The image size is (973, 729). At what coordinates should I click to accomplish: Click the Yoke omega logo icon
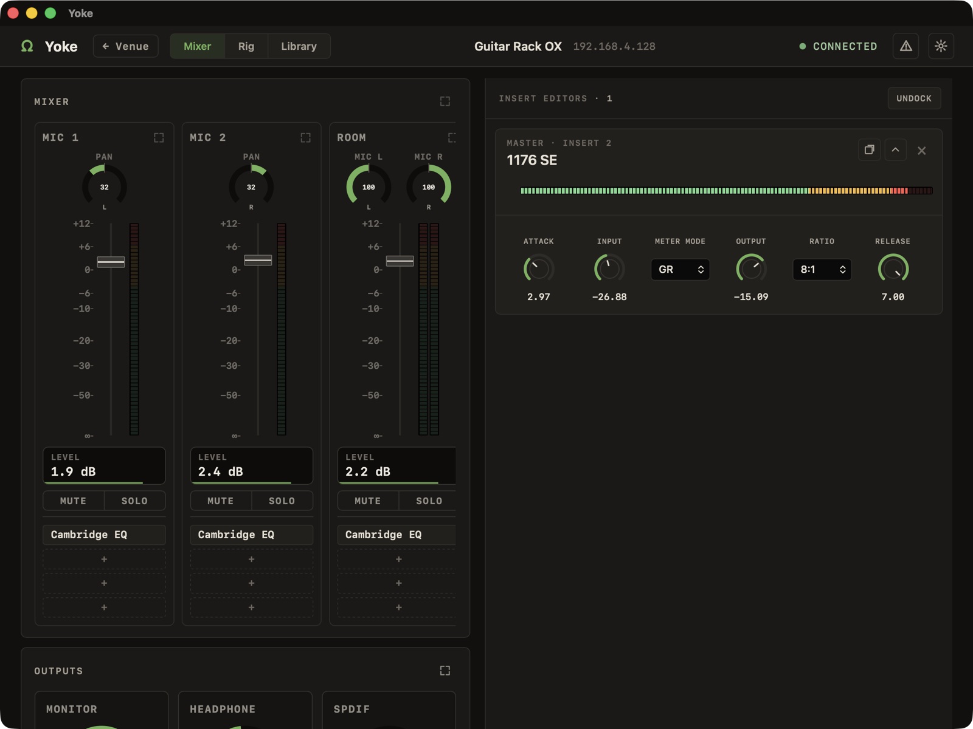[x=27, y=46]
